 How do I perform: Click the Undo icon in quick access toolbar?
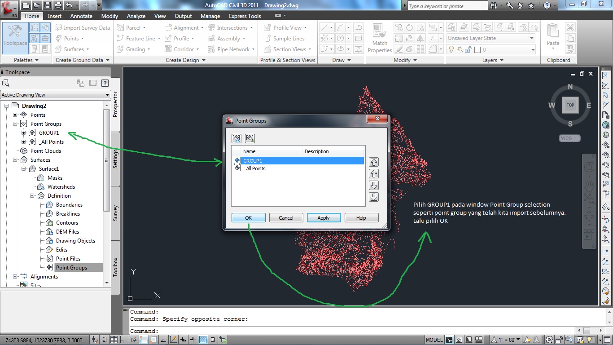click(69, 5)
